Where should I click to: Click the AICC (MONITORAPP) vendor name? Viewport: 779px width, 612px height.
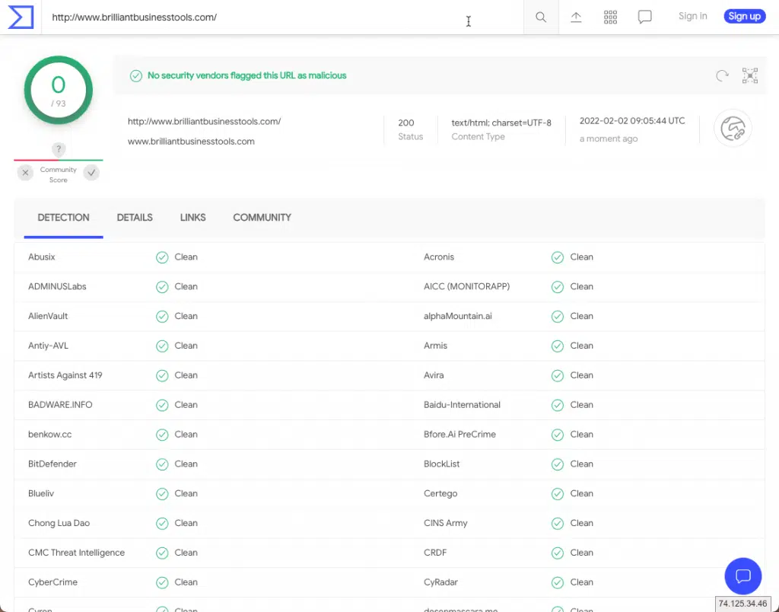(x=466, y=286)
